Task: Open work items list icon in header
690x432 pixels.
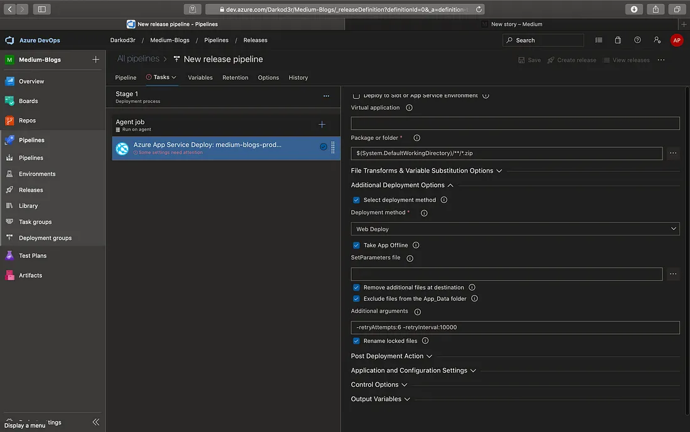Action: tap(598, 40)
